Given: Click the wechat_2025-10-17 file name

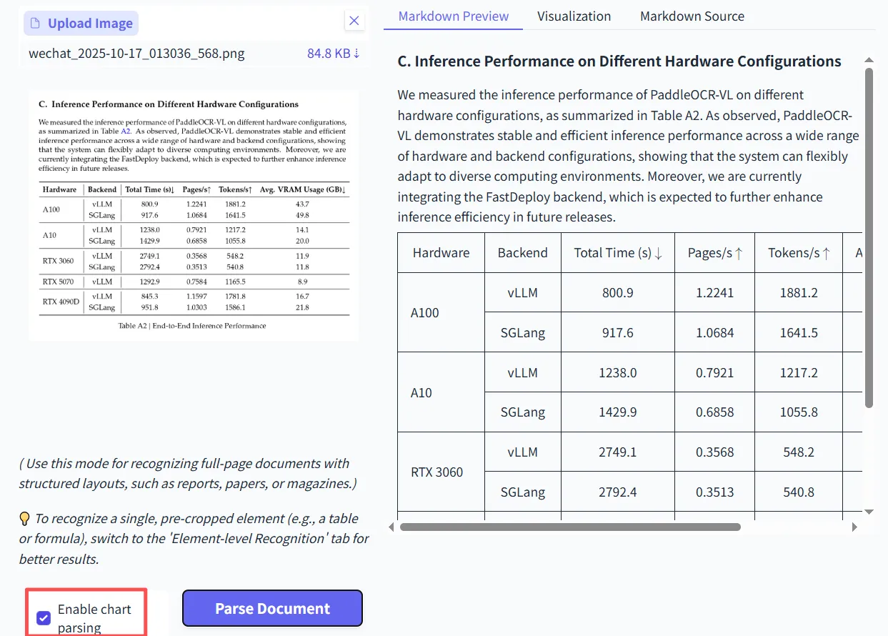Looking at the screenshot, I should tap(136, 54).
